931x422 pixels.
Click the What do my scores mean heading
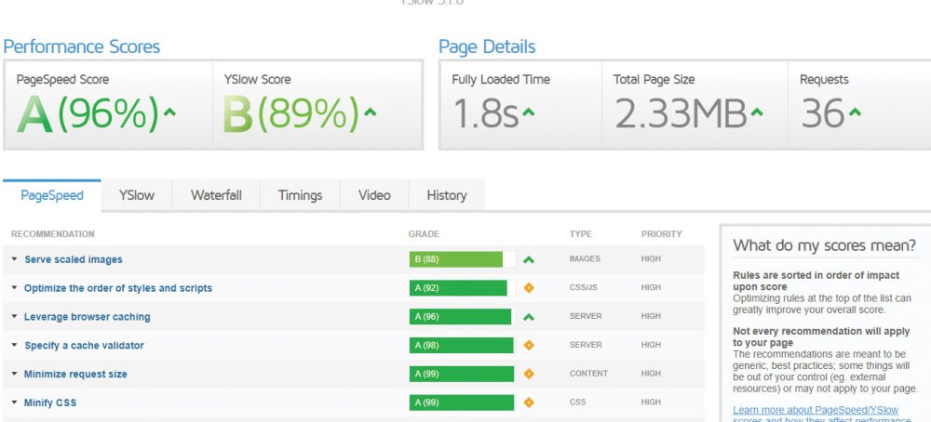click(x=825, y=245)
